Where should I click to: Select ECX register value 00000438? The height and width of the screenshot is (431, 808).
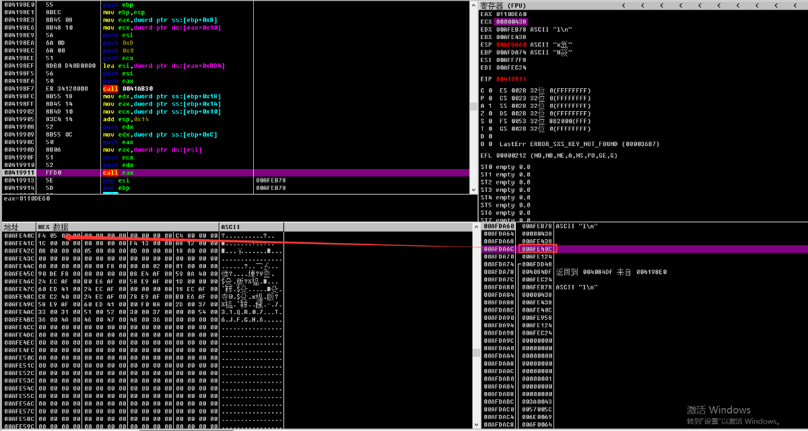click(x=510, y=21)
